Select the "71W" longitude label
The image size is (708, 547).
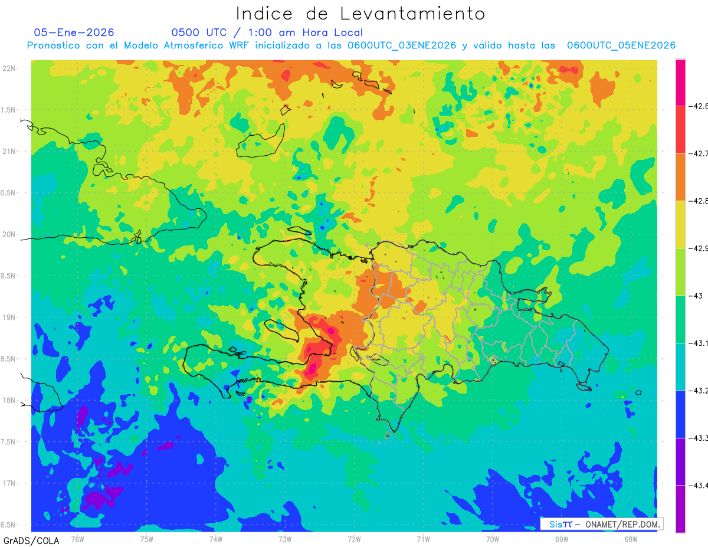pos(423,539)
